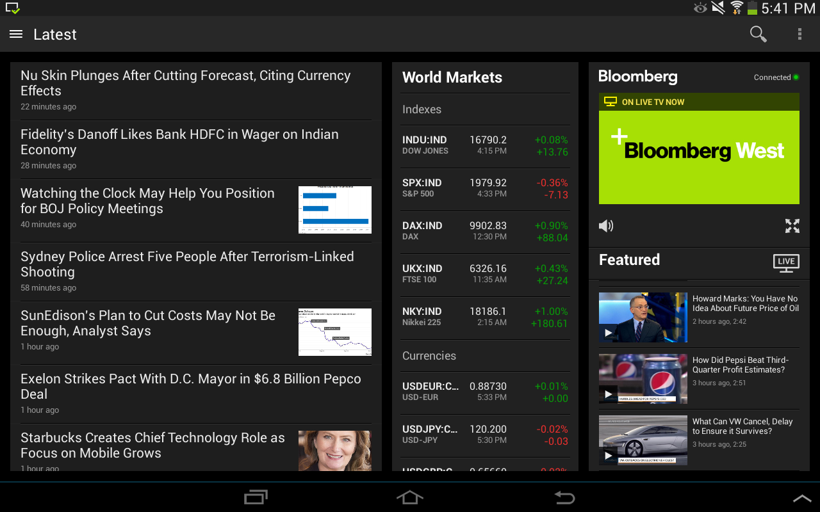Open Howard Marks Future Price of Oil title

[746, 303]
